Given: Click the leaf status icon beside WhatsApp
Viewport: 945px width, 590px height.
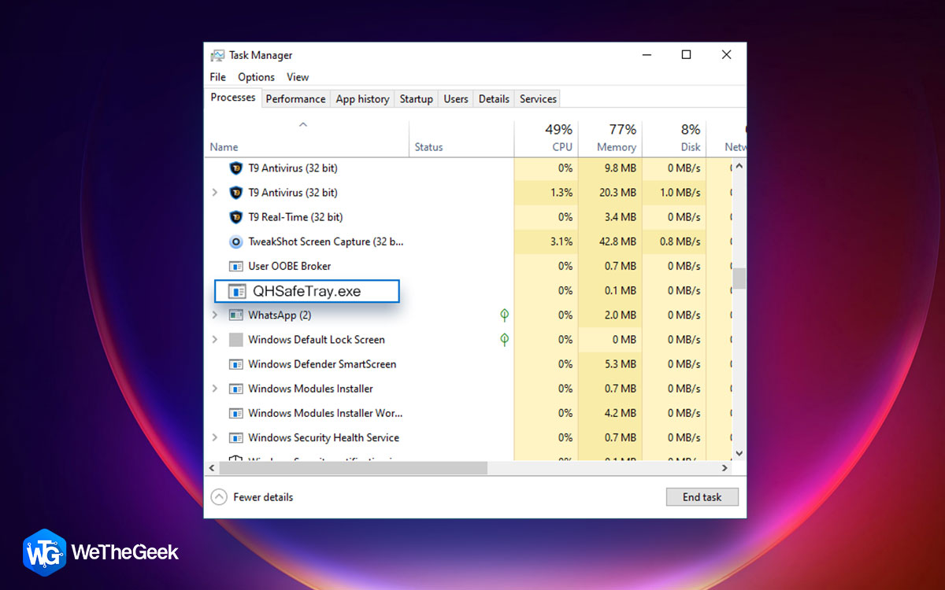Looking at the screenshot, I should (505, 315).
